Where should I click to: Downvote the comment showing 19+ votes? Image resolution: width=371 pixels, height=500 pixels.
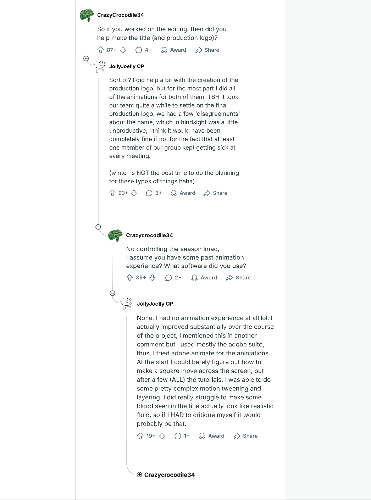pyautogui.click(x=162, y=436)
